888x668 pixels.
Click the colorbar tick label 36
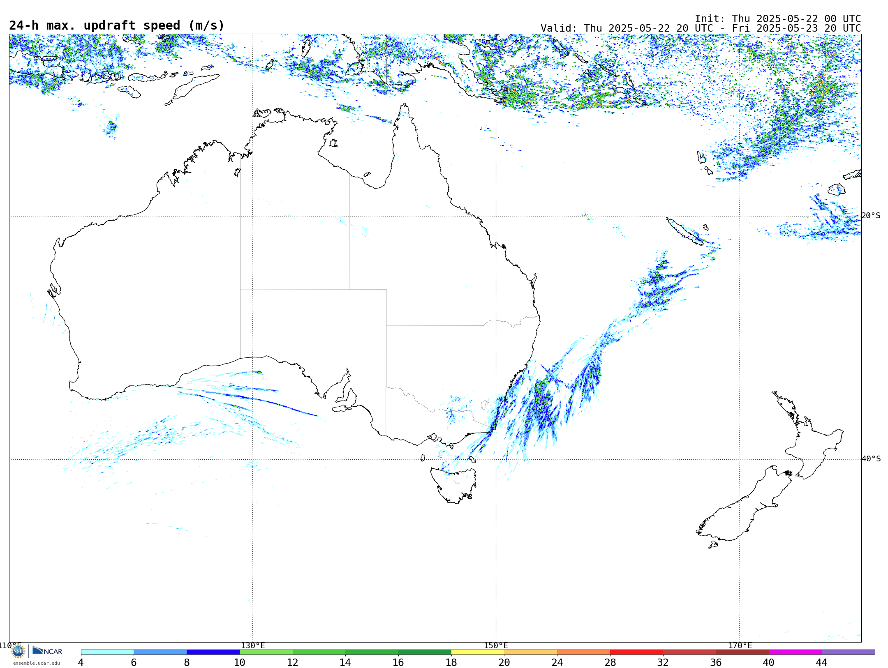point(716,662)
